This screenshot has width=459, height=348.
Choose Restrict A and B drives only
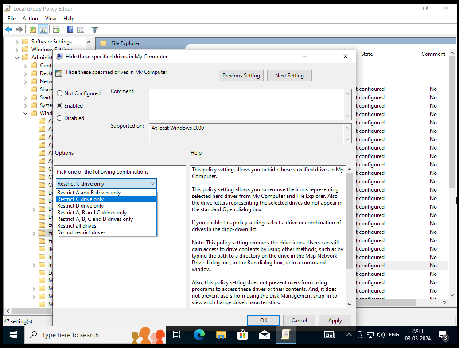[x=106, y=193]
